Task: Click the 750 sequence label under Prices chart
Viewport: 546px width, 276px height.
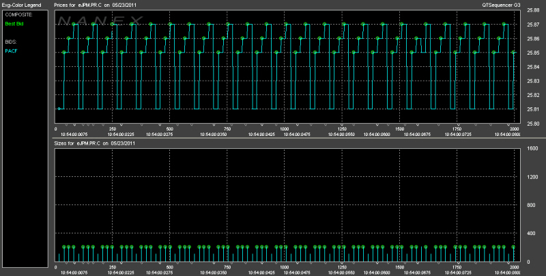Action: (x=227, y=129)
